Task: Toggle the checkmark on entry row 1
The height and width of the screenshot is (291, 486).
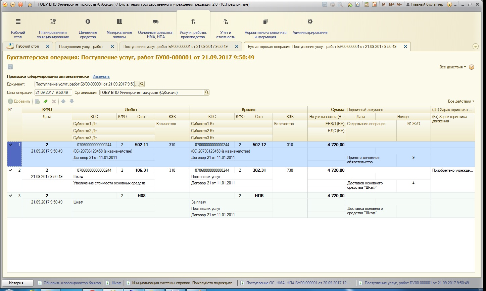Action: 11,145
